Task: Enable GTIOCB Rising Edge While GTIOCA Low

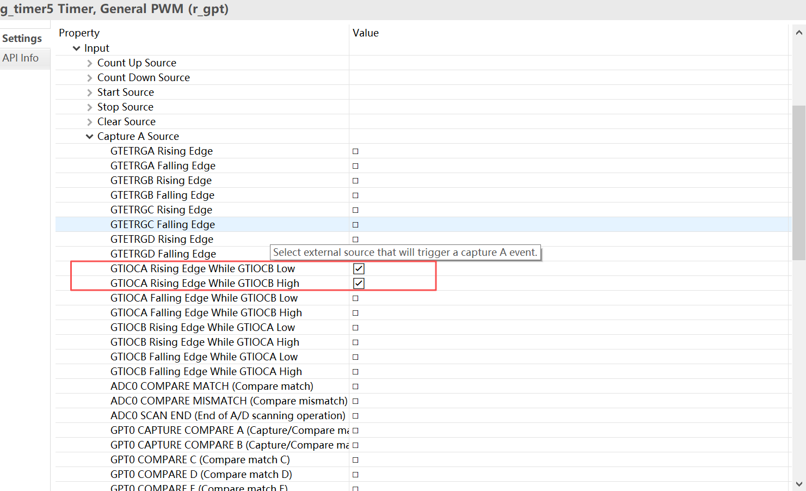Action: click(x=355, y=328)
